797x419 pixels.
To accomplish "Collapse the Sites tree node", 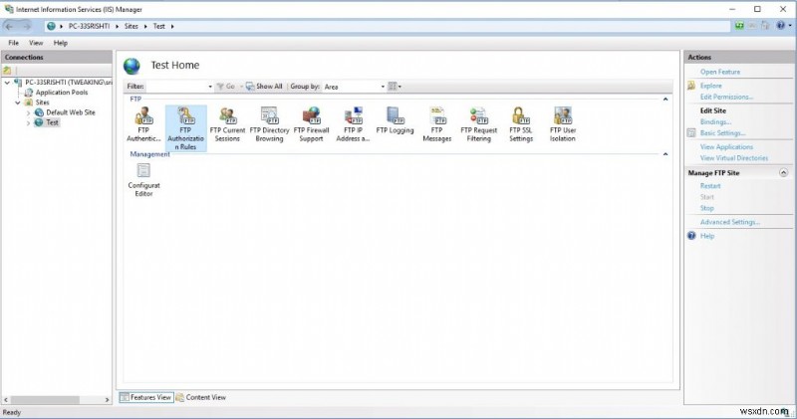I will pos(18,103).
